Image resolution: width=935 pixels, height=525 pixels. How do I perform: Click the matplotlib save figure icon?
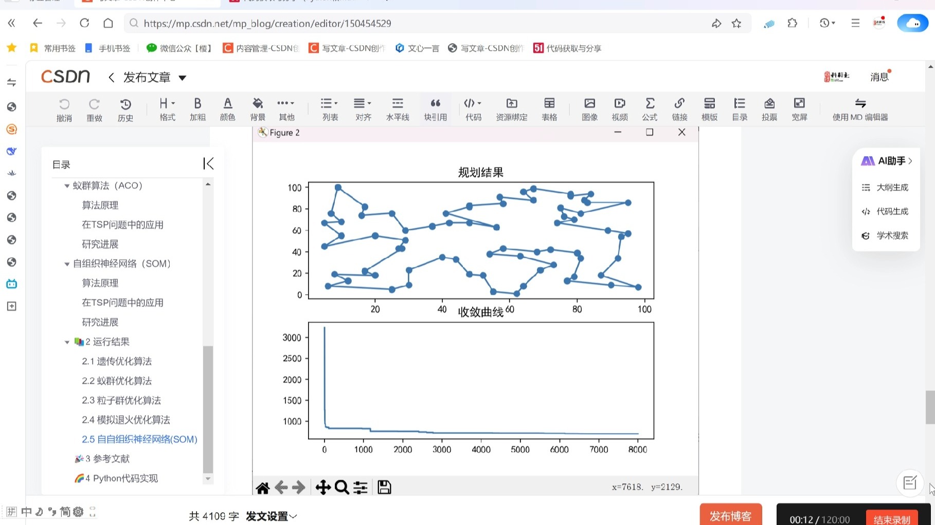384,487
